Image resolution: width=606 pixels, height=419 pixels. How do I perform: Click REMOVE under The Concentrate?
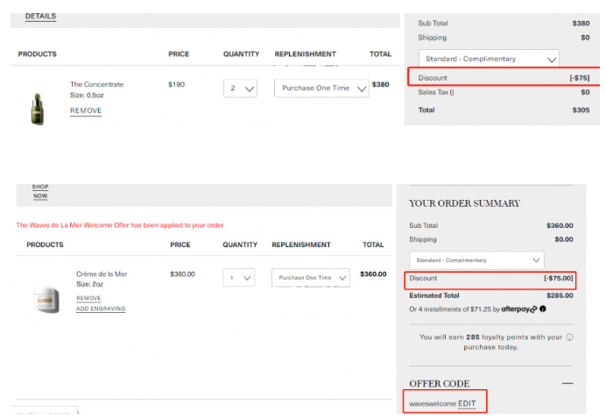tap(86, 110)
